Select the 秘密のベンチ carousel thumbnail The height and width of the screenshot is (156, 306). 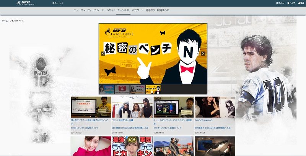point(153,89)
